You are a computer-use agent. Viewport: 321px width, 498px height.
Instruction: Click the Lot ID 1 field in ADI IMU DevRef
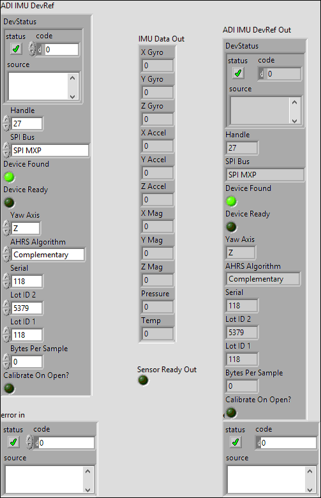coord(27,335)
